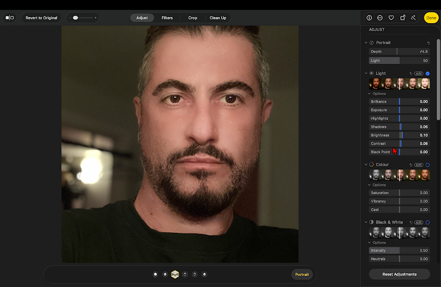The image size is (441, 287).
Task: Collapse the Colour section chevron
Action: 366,164
